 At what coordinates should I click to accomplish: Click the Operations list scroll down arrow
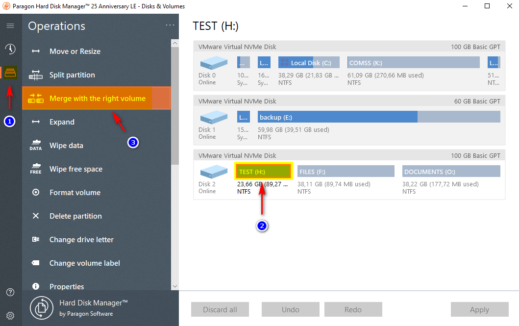[x=175, y=286]
